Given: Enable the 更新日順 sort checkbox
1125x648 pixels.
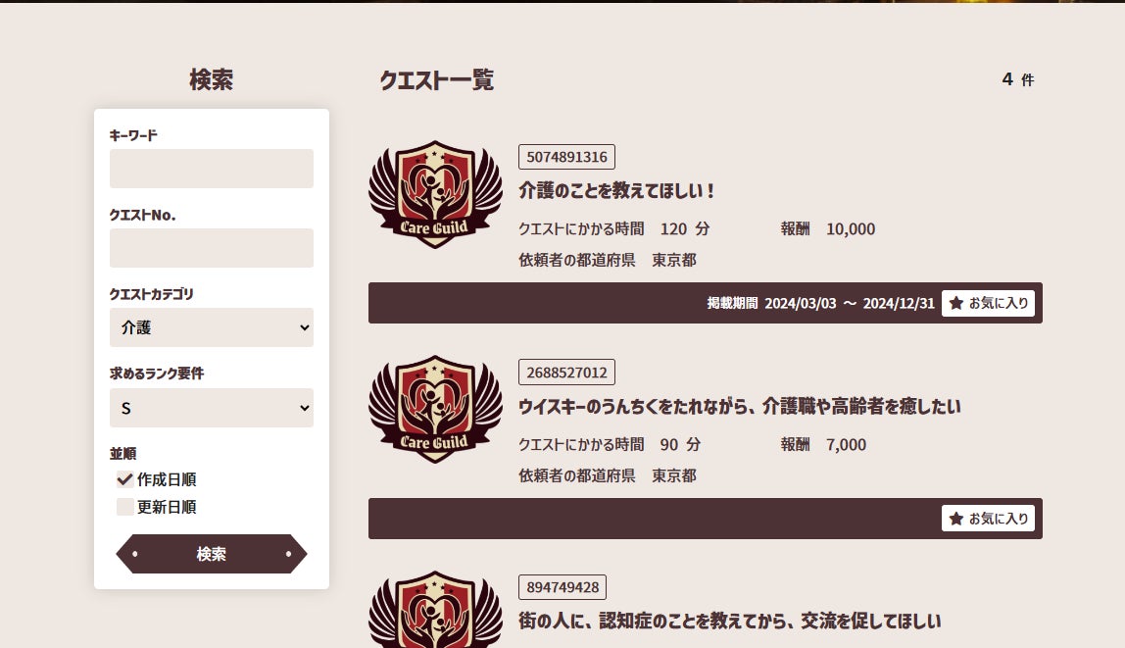Looking at the screenshot, I should [x=124, y=508].
